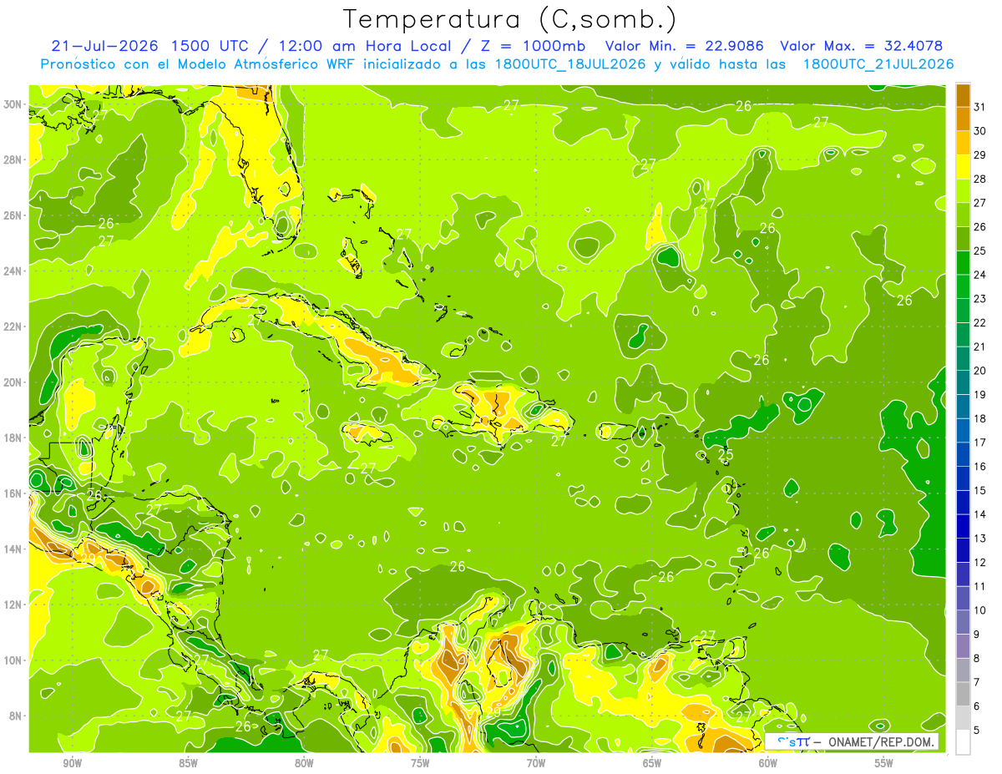Click the yellow color bar swatch between 28 and 29
Viewport: 1002px width, 774px height.
[x=963, y=167]
